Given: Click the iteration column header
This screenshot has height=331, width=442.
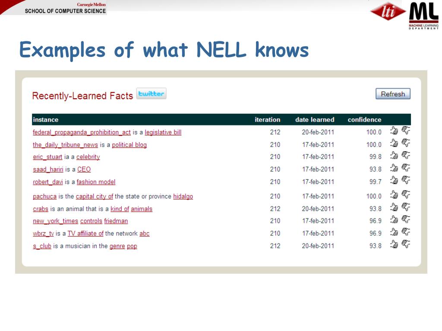Looking at the screenshot, I should [x=268, y=120].
